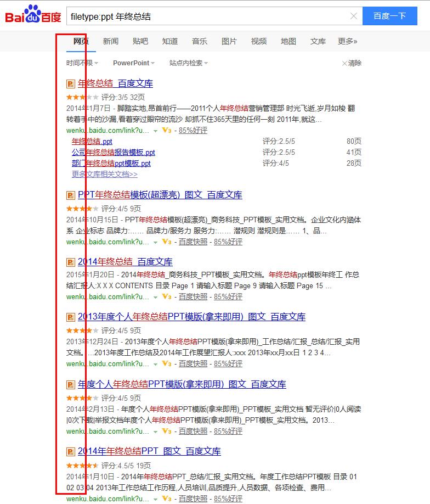The width and height of the screenshot is (430, 504).
Task: Click PPT icon beside 2014年年终总结PPT
Action: (71, 451)
